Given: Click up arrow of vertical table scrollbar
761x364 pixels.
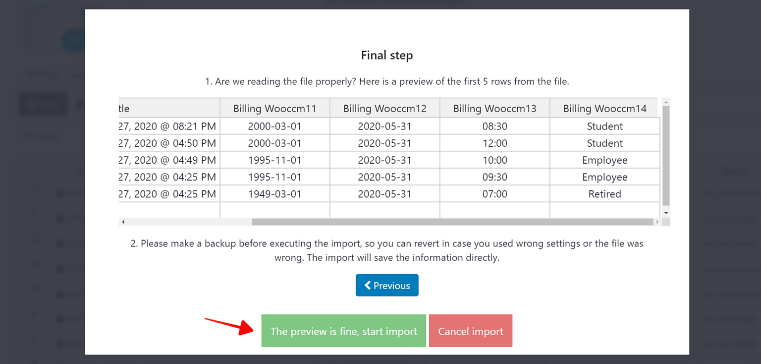Looking at the screenshot, I should pos(666,102).
